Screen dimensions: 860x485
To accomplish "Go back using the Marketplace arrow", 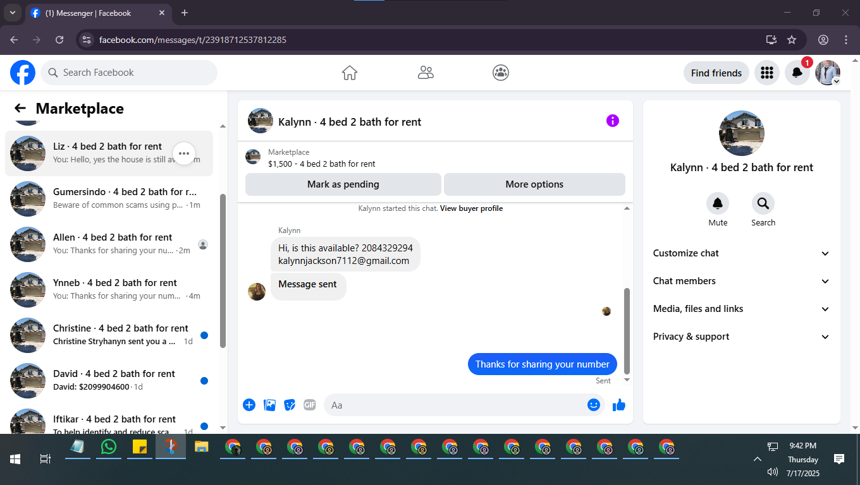I will click(20, 109).
